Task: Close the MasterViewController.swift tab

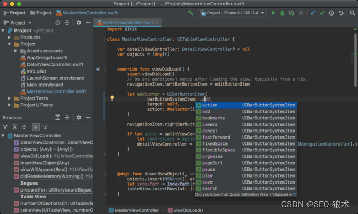Action: [x=157, y=22]
